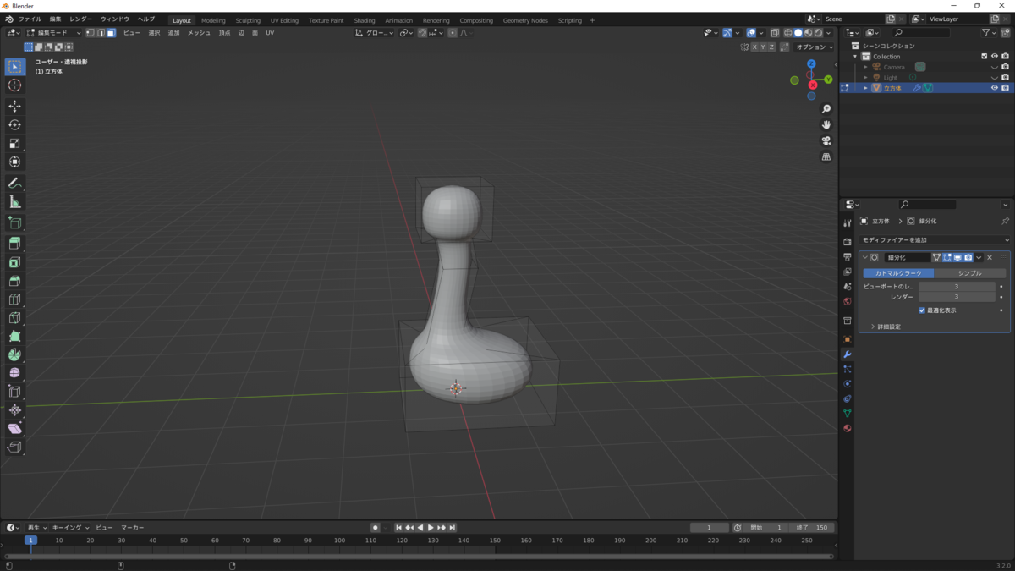Switch to material preview shading
The height and width of the screenshot is (571, 1015).
pyautogui.click(x=809, y=33)
